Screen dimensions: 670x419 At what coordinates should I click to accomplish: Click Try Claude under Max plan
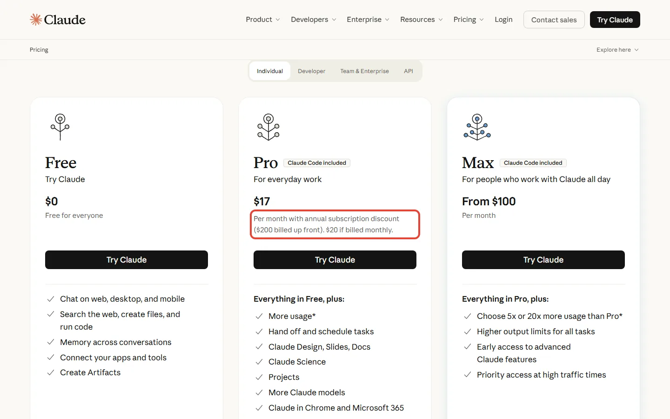[543, 260]
